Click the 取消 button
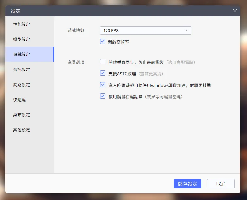Image resolution: width=247 pixels, height=200 pixels. point(221,184)
